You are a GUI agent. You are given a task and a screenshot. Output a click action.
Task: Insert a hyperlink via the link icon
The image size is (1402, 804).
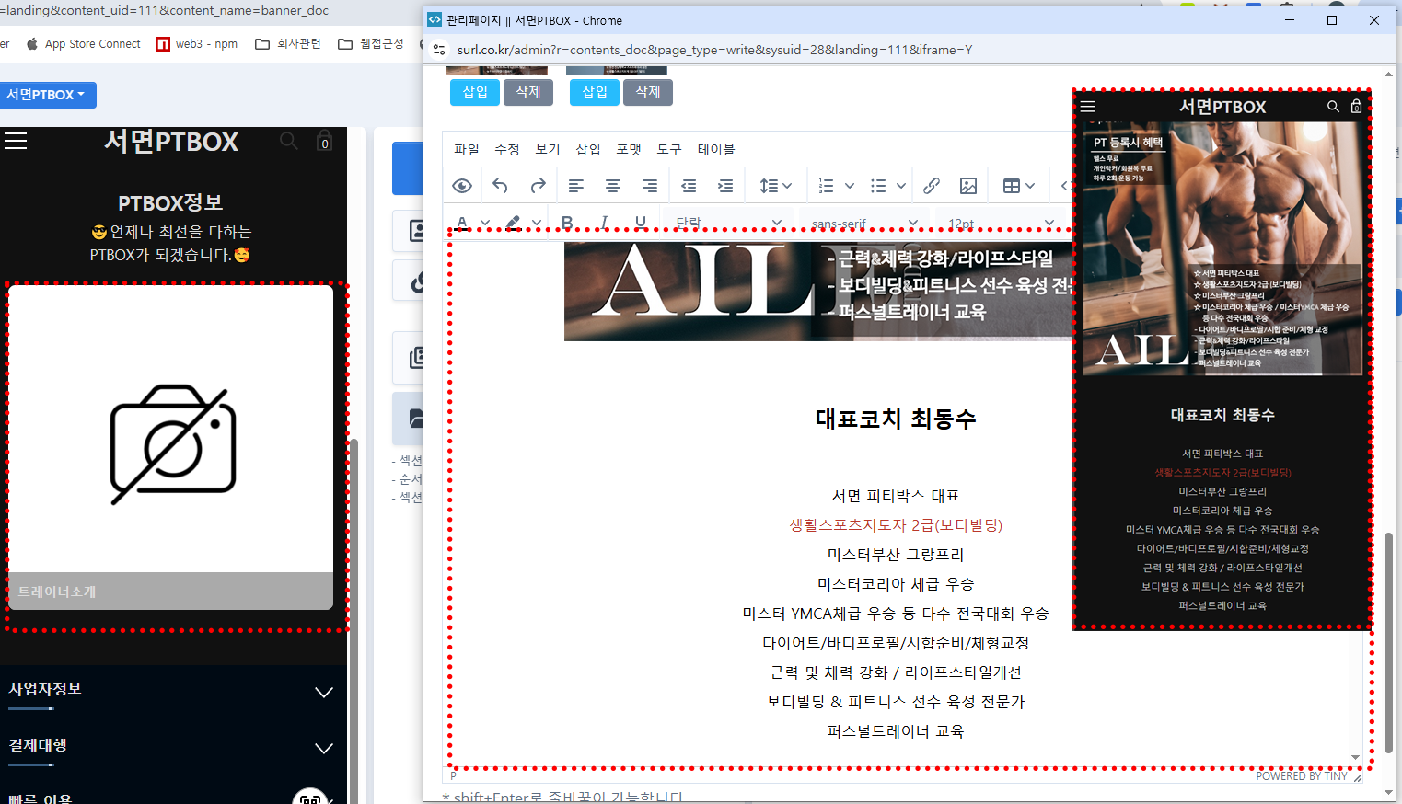click(932, 186)
